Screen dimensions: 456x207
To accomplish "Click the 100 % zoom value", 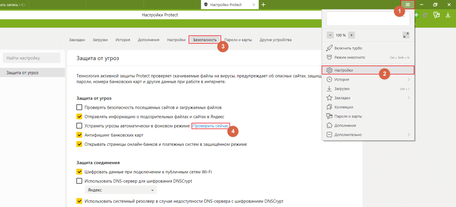I will [341, 35].
